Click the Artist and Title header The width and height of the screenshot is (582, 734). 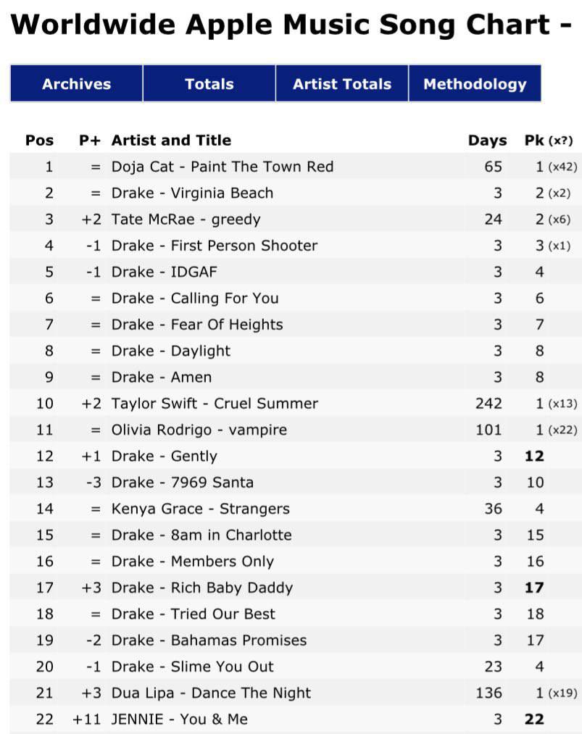pos(171,141)
